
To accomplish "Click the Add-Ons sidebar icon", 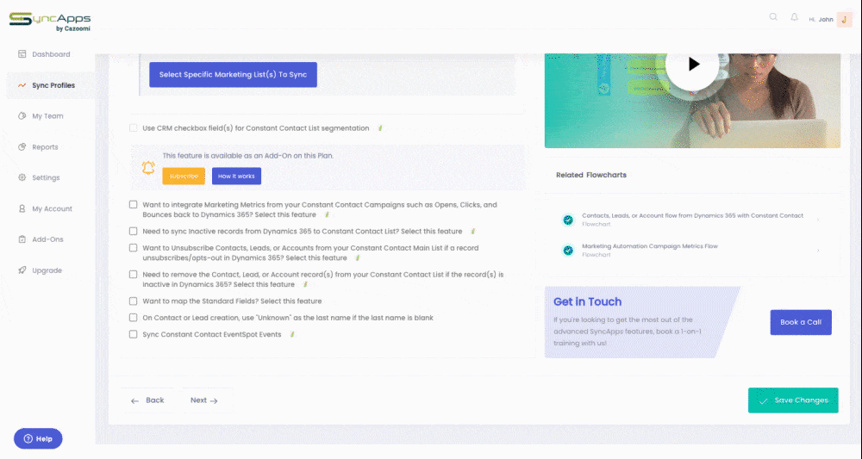I will pyautogui.click(x=22, y=239).
